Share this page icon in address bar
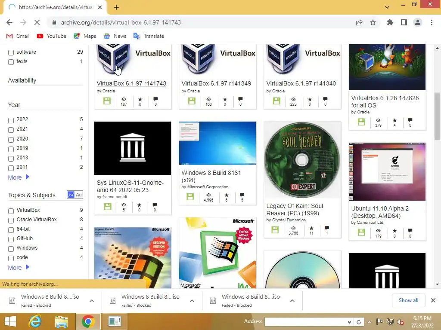Viewport: 441px width, 330px height. tap(359, 22)
